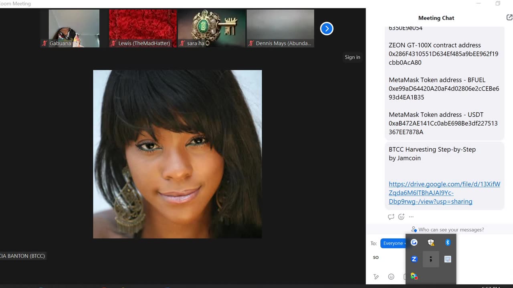Select sara ha participant thumbnail

212,28
